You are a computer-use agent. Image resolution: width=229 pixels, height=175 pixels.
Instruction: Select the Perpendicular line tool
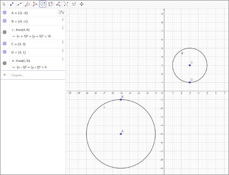[x=27, y=4]
